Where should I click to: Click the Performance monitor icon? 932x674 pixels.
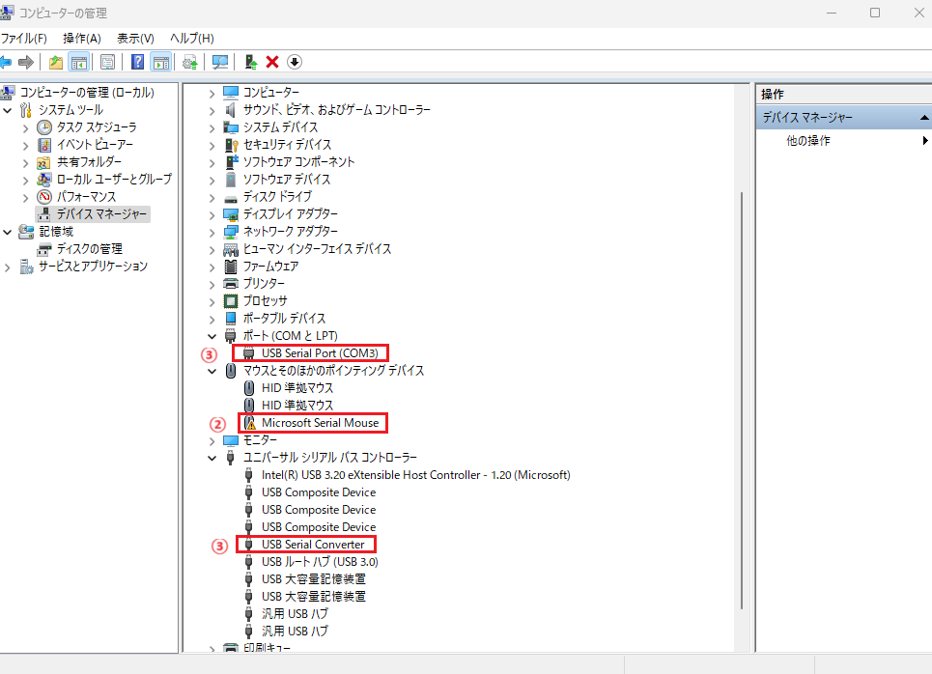pos(44,197)
